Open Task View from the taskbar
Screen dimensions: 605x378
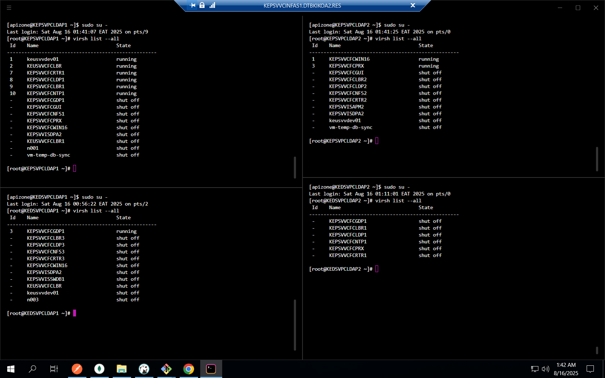tap(54, 369)
